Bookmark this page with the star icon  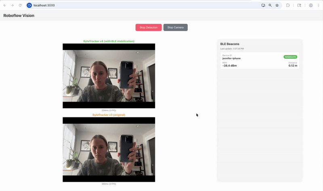(x=277, y=5)
